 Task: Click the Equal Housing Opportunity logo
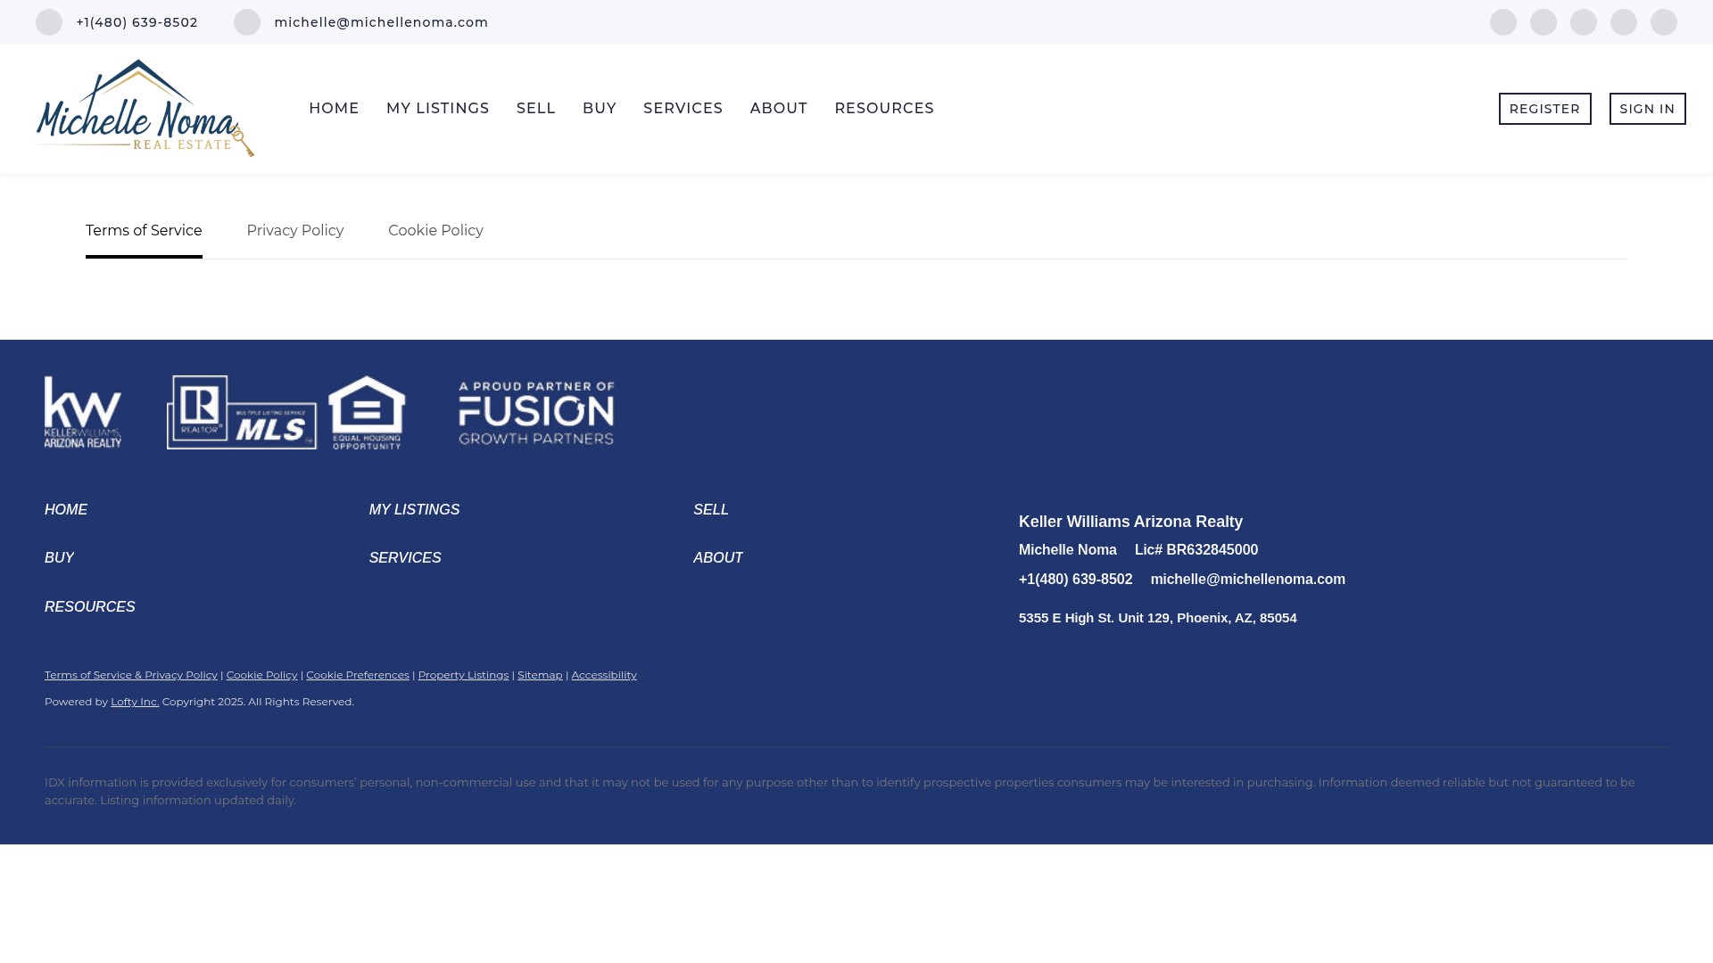[367, 412]
